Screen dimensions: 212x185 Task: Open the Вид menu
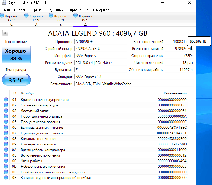pyautogui.click(x=49, y=10)
